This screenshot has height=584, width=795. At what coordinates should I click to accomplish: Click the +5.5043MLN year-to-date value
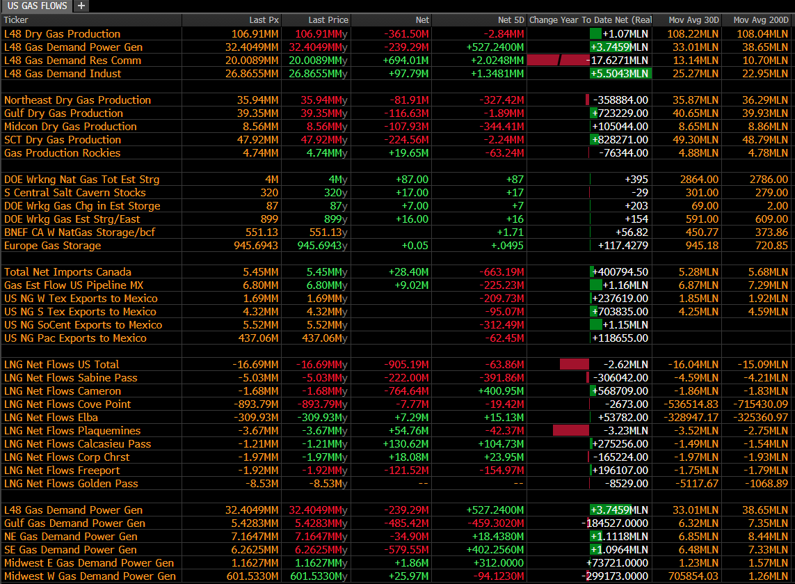(620, 74)
